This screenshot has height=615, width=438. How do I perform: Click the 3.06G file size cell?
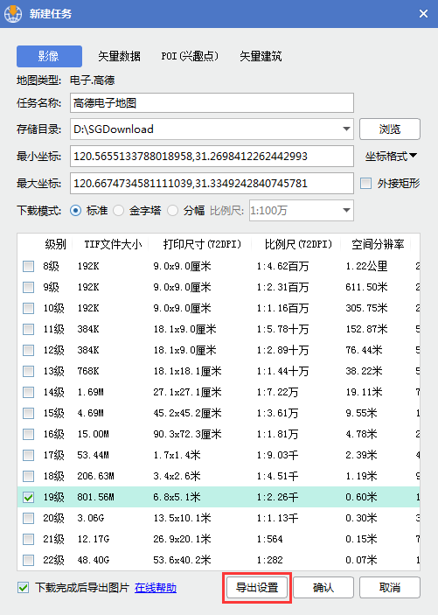click(91, 518)
